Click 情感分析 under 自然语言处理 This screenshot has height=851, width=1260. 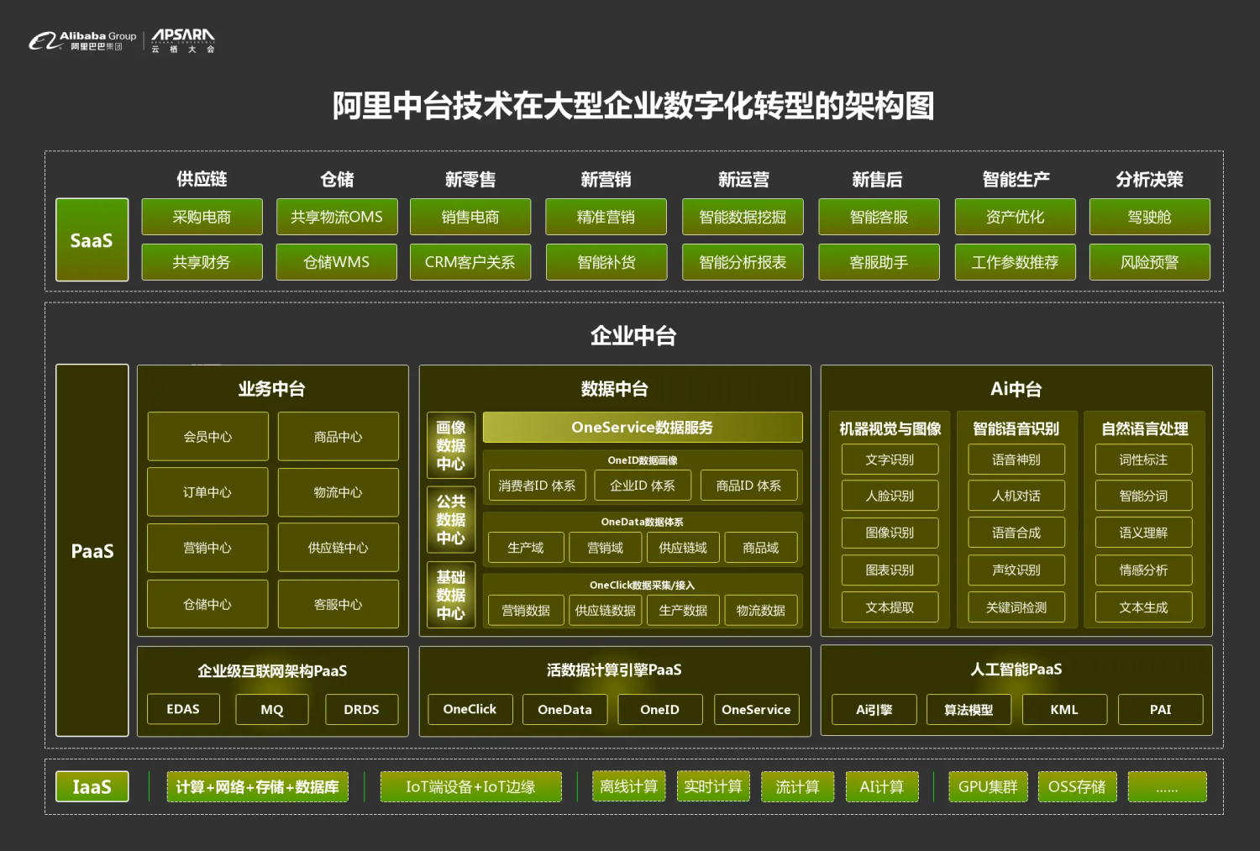(x=1143, y=570)
